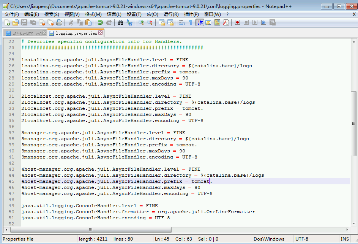
Task: Toggle word wrap toolbar icon
Action: pos(182,22)
